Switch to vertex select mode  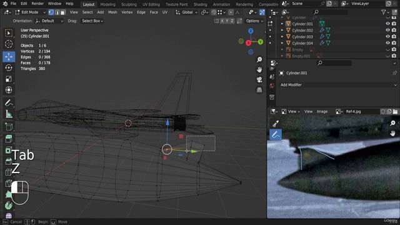pos(51,12)
